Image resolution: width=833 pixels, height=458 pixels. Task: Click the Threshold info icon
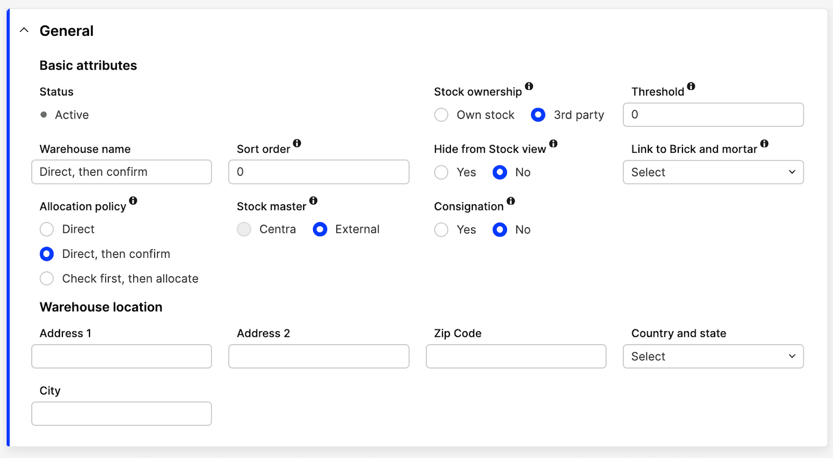691,86
